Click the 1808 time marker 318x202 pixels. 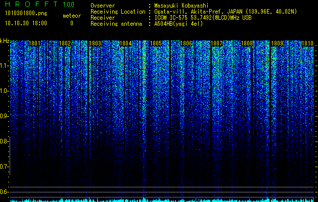247,43
